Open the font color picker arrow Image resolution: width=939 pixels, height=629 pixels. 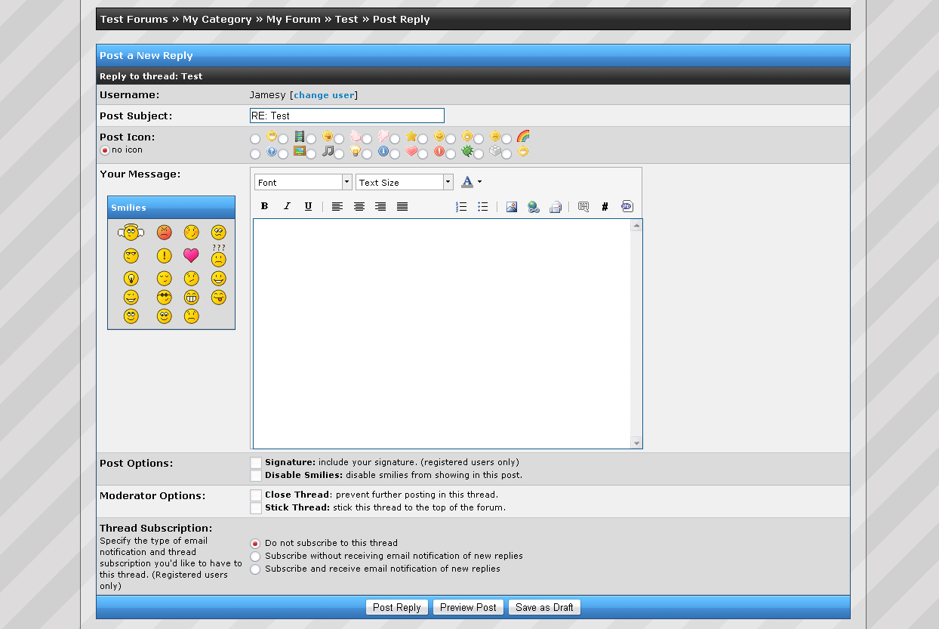(x=479, y=182)
